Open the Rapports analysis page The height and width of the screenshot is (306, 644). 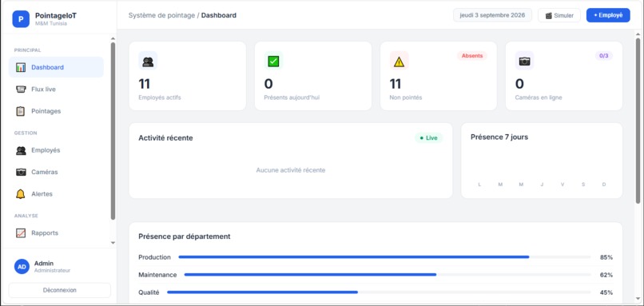[56, 232]
